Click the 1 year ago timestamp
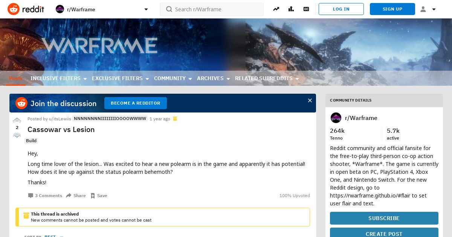 click(x=160, y=119)
